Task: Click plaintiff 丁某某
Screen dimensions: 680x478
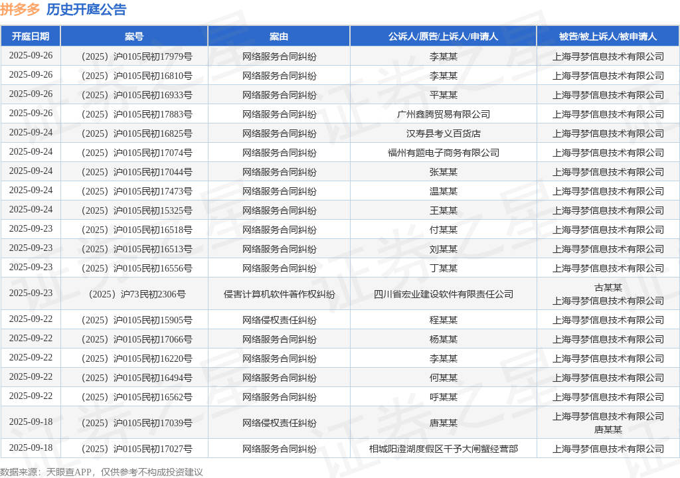Action: click(x=443, y=268)
